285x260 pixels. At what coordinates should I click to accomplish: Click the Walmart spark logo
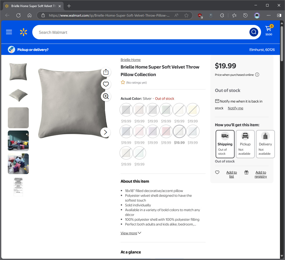point(23,32)
